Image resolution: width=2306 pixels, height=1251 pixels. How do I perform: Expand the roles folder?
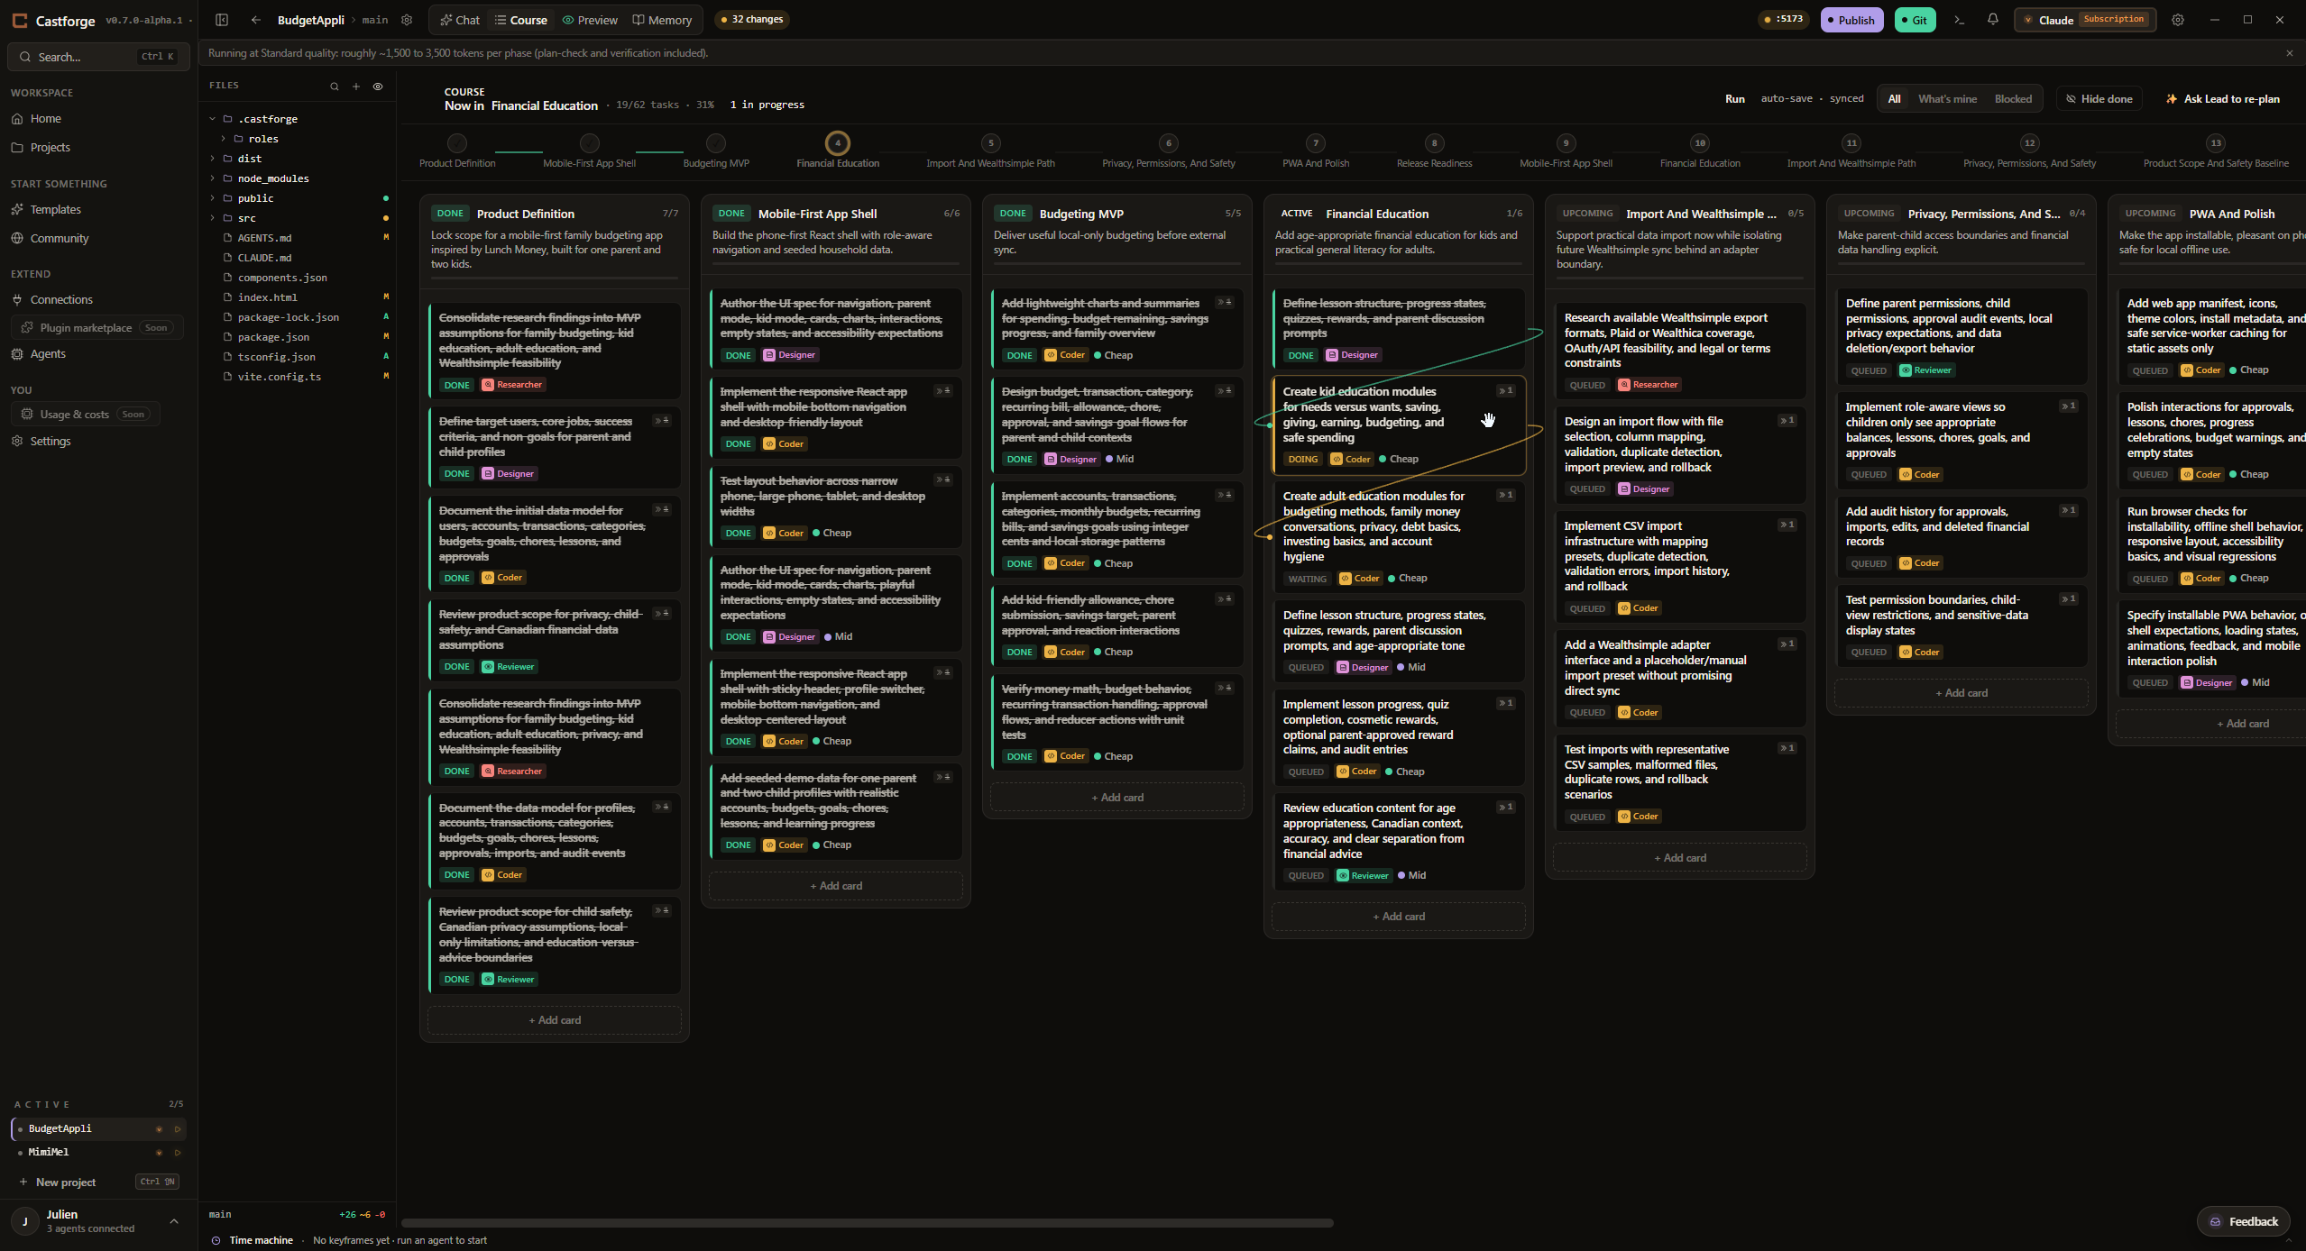tap(223, 139)
